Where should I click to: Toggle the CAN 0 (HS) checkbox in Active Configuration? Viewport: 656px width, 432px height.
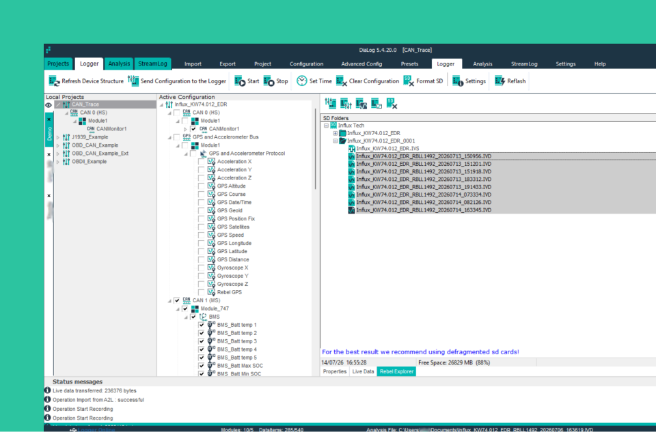(177, 113)
